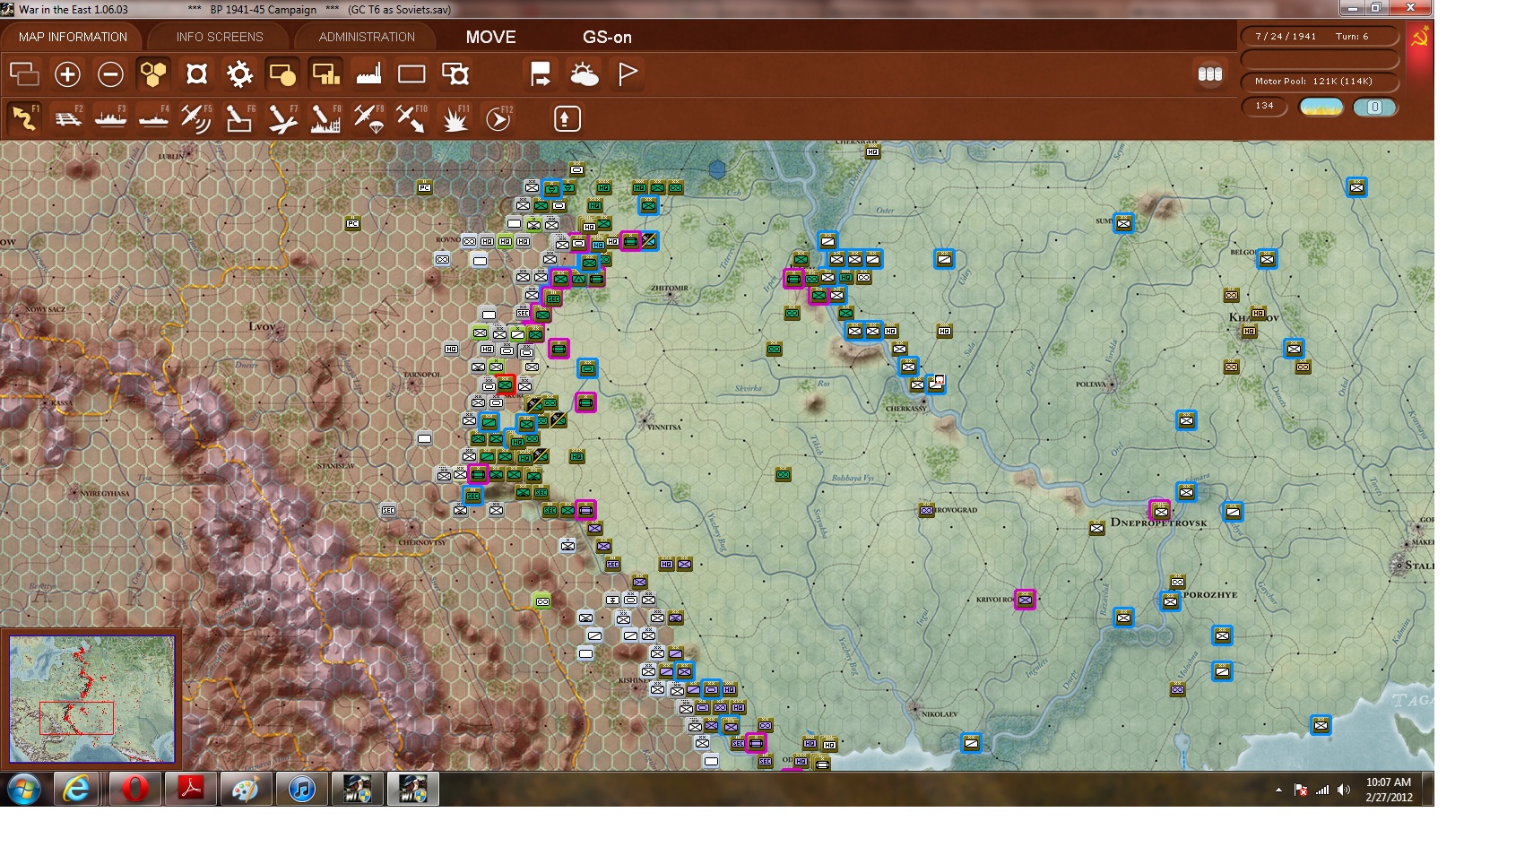This screenshot has width=1533, height=864.
Task: Show factory locations on map
Action: [368, 73]
